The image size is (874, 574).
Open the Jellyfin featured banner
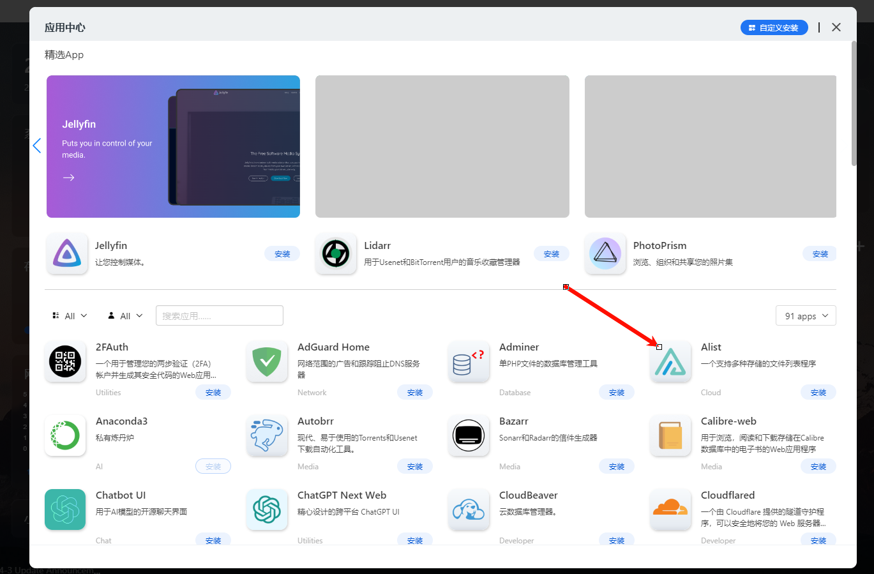coord(173,146)
